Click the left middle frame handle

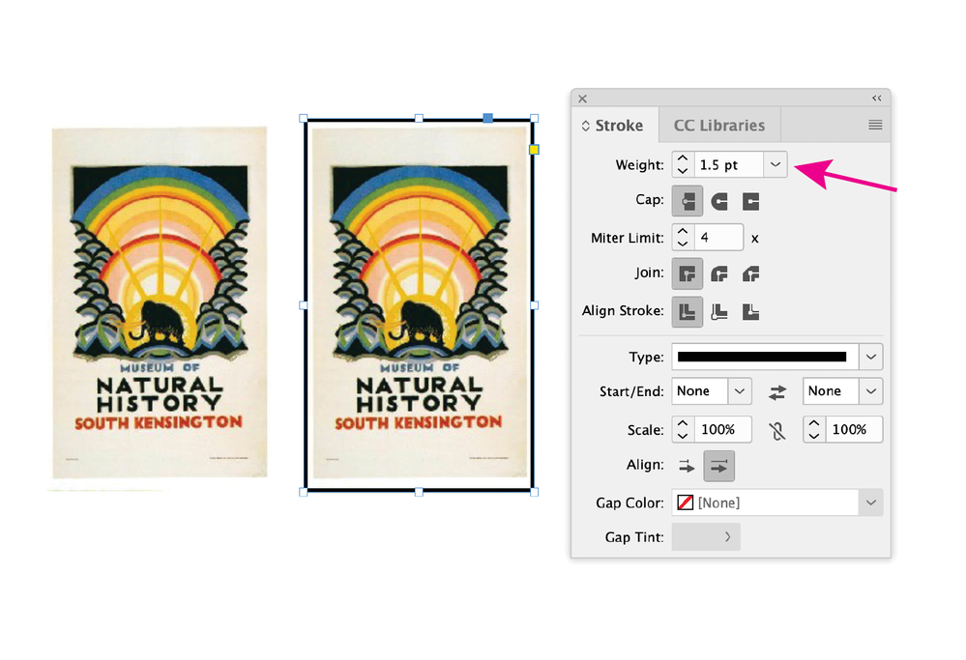point(303,305)
